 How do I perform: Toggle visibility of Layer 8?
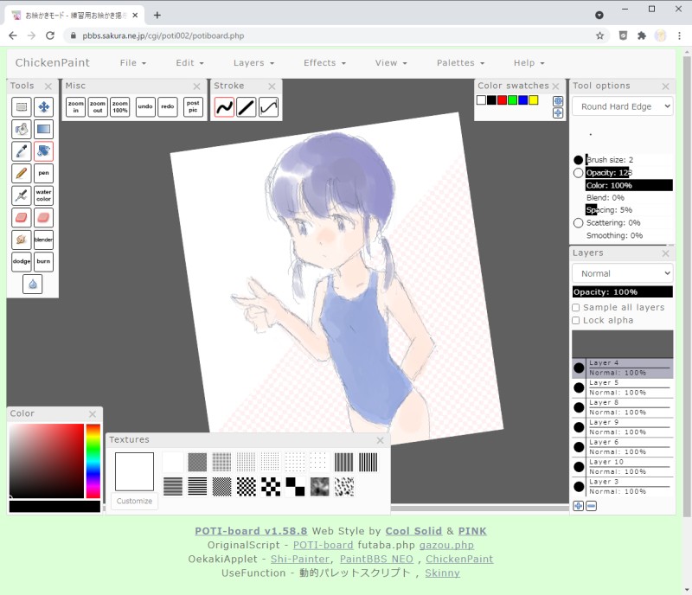(579, 407)
